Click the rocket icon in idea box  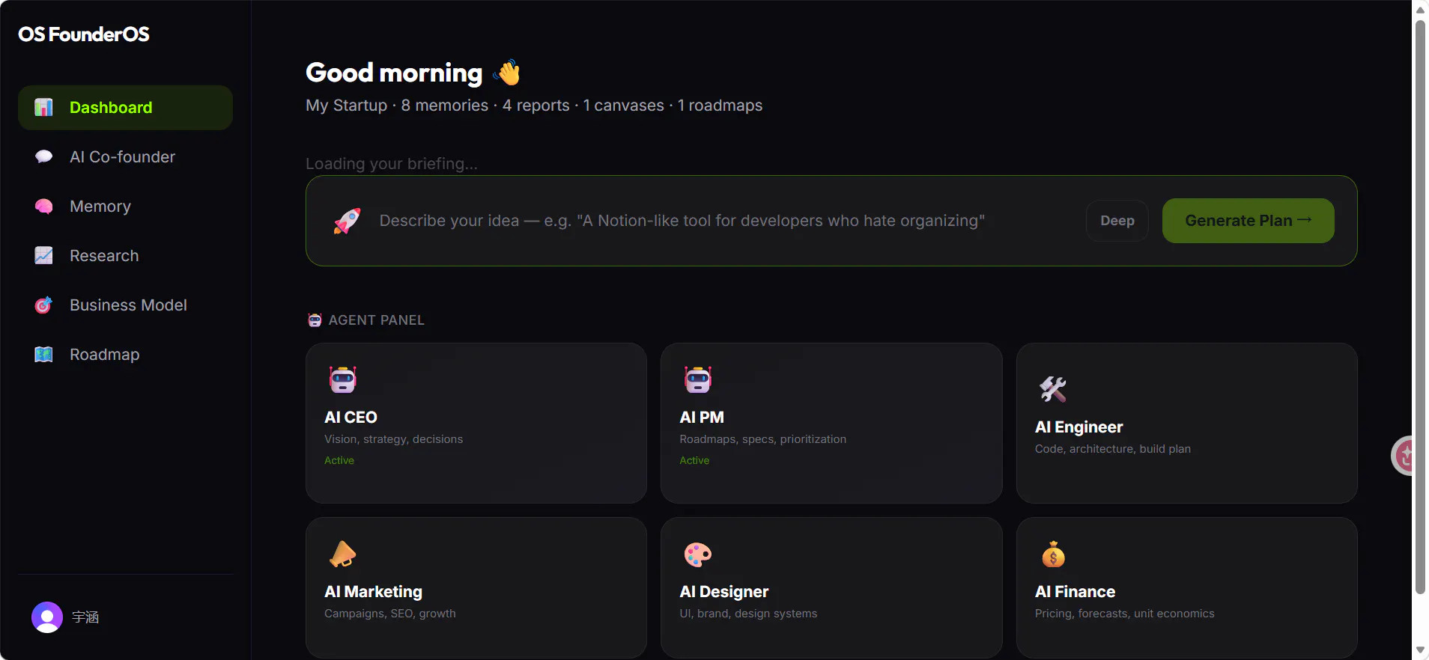tap(347, 221)
